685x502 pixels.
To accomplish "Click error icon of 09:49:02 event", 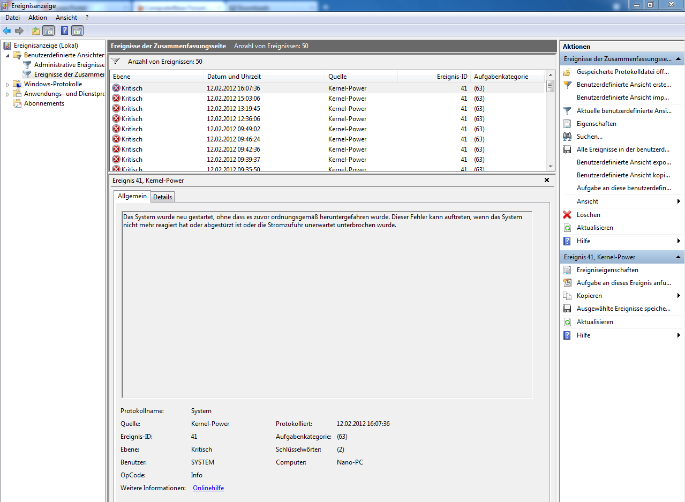I will (116, 129).
